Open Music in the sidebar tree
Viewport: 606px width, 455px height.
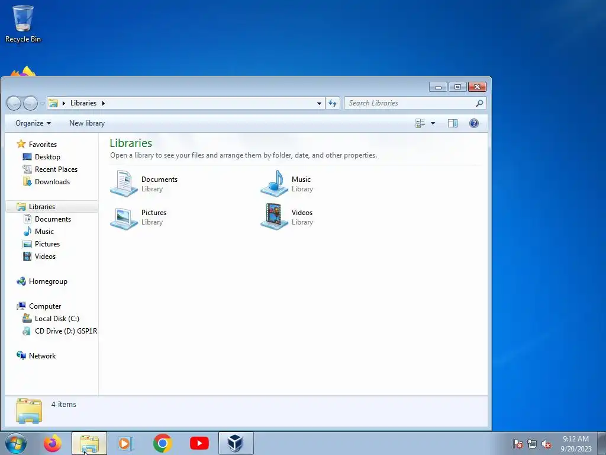pos(44,232)
